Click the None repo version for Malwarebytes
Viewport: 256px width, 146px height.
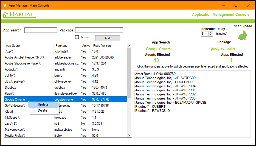click(x=96, y=130)
